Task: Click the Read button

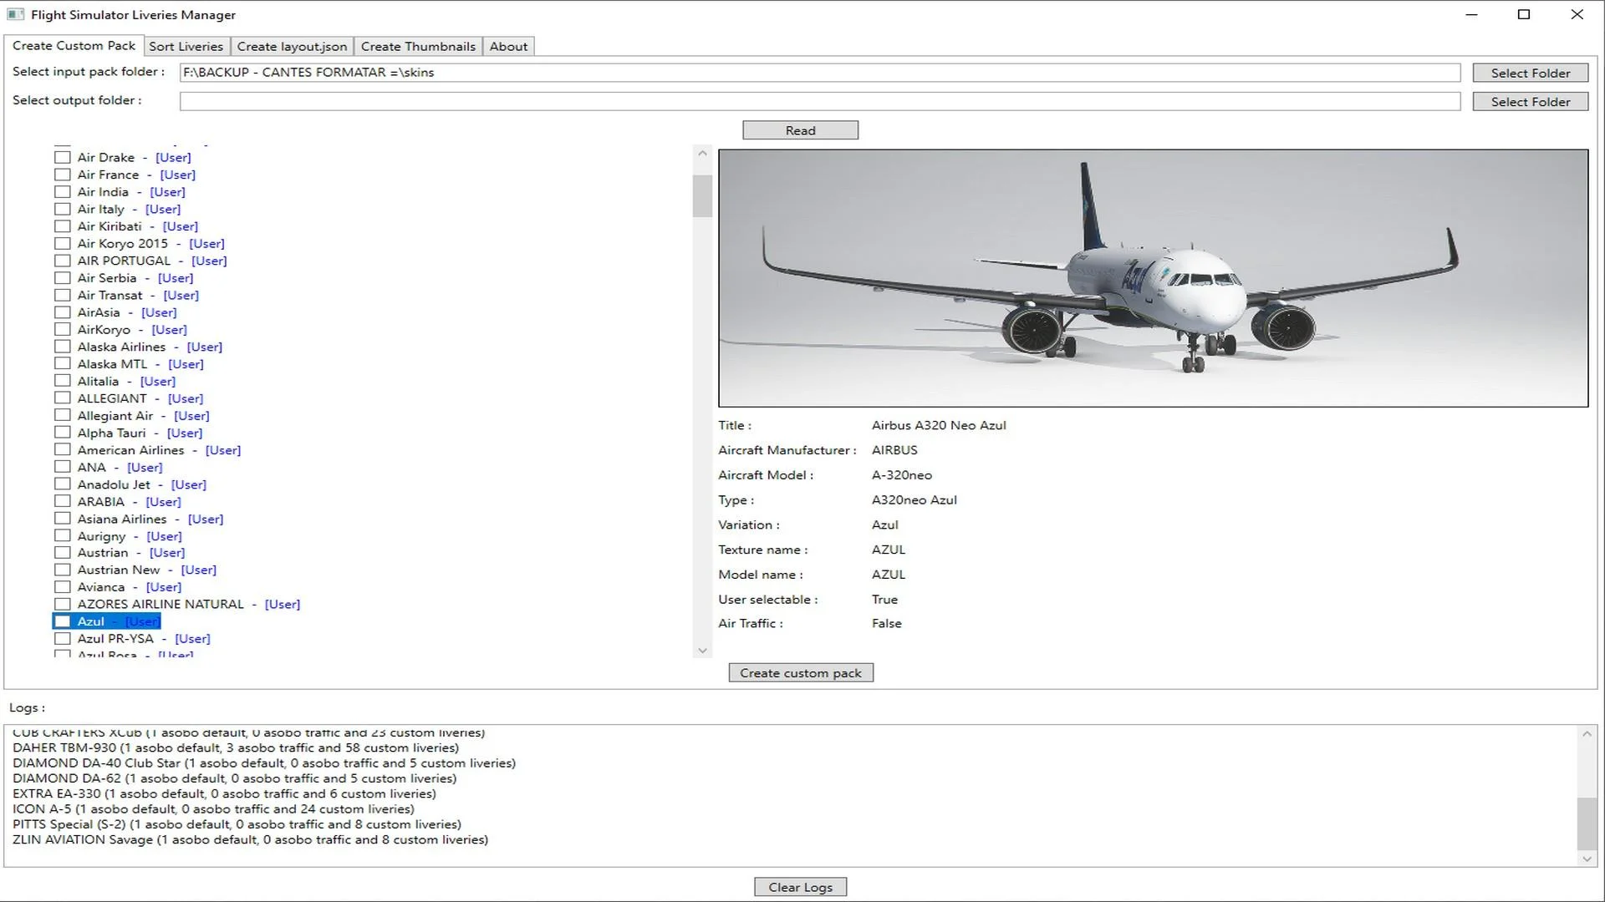Action: pos(800,129)
